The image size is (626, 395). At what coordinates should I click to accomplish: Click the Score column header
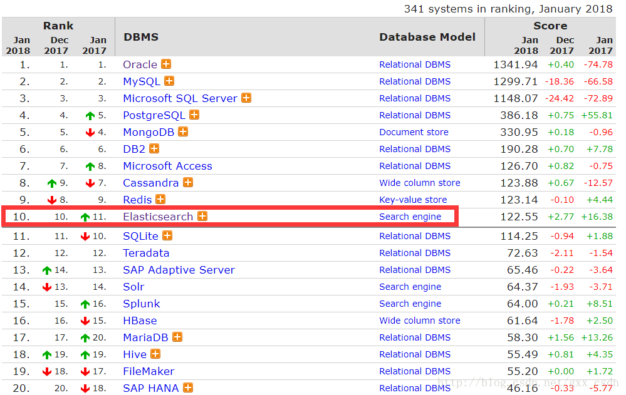550,26
